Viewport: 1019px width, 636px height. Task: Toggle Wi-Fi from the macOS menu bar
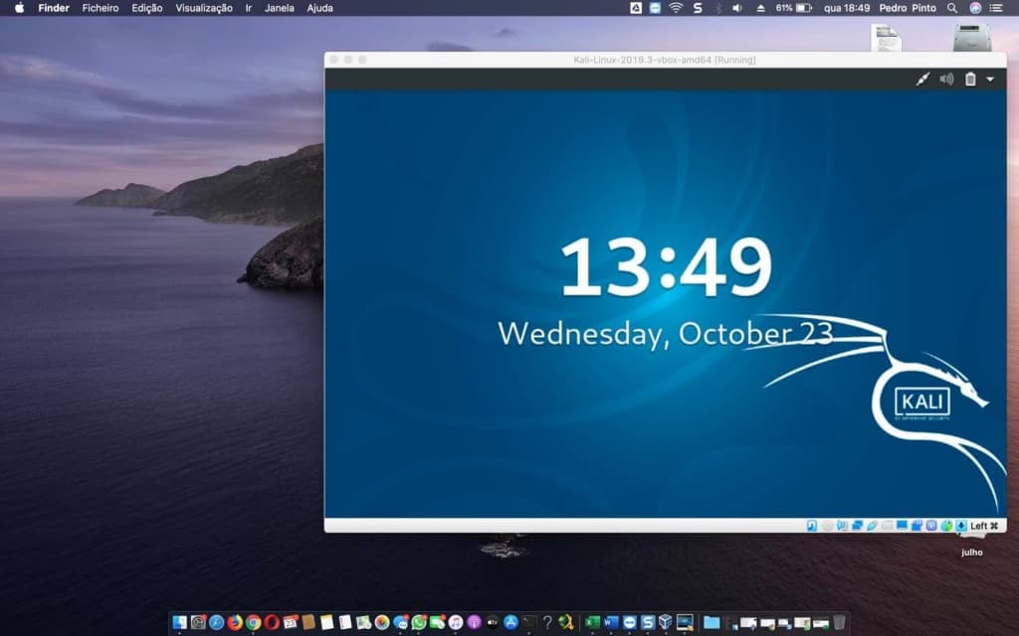pyautogui.click(x=675, y=8)
